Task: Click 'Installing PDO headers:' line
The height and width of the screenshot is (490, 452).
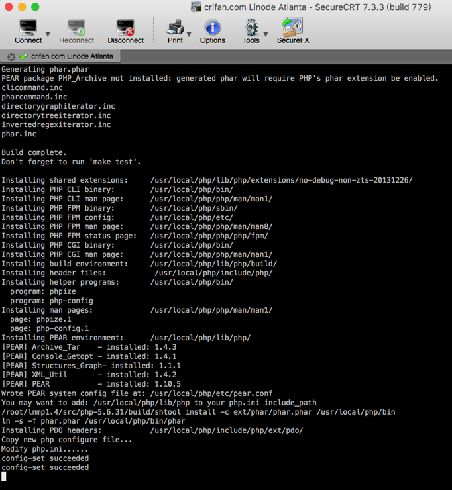Action: (x=152, y=430)
